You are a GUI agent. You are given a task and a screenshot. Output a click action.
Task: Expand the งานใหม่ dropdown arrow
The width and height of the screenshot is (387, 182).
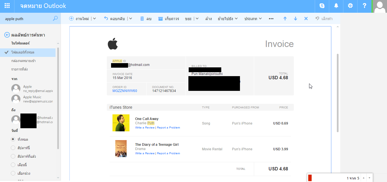94,19
